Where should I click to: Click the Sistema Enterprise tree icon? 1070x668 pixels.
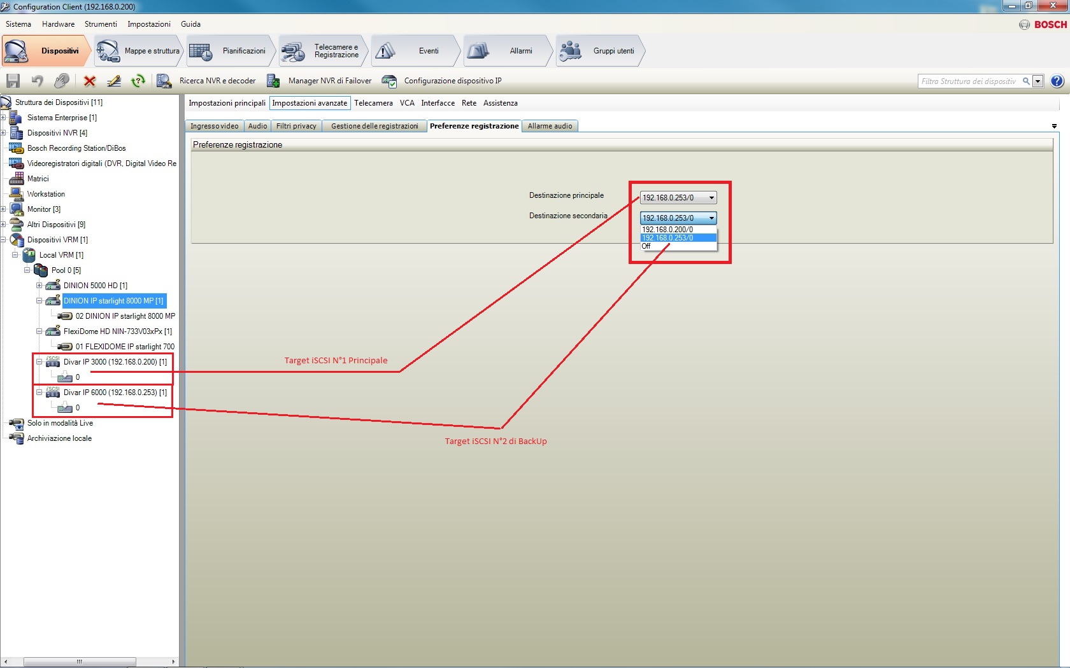16,118
